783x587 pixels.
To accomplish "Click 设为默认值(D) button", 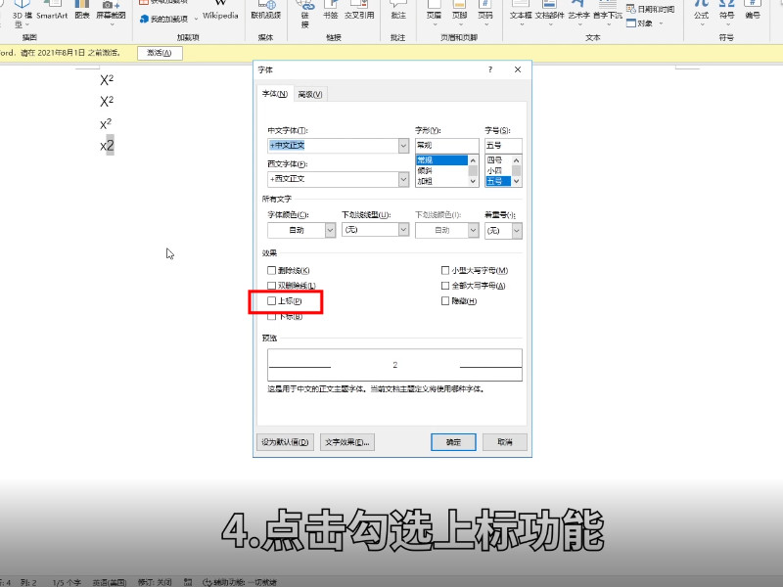I will tap(285, 442).
